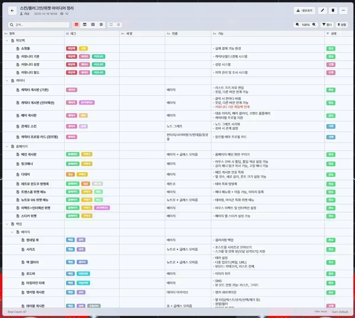Click the document icon beside 페어 게시판
The width and height of the screenshot is (355, 318).
tap(18, 116)
